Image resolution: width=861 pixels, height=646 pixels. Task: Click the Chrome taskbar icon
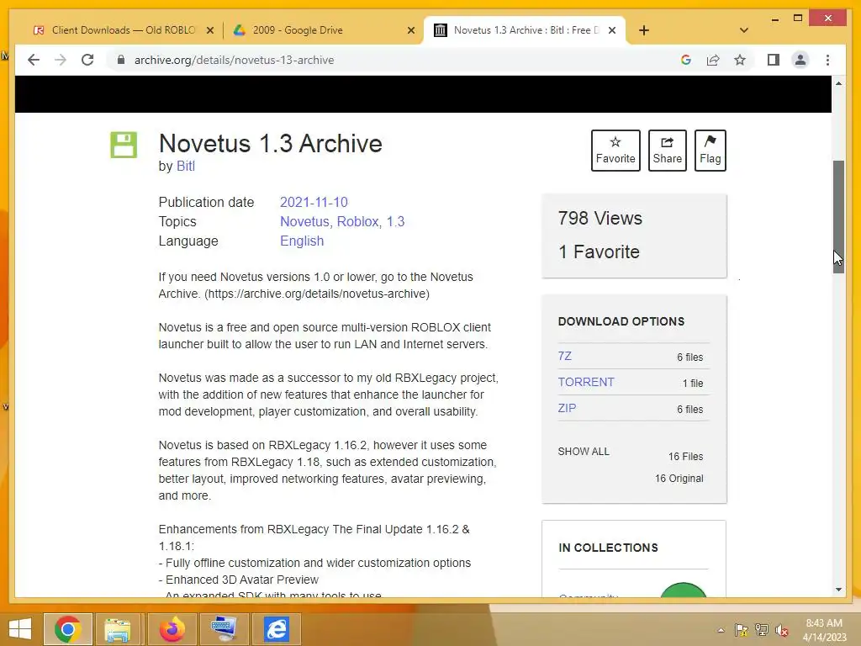[x=67, y=629]
